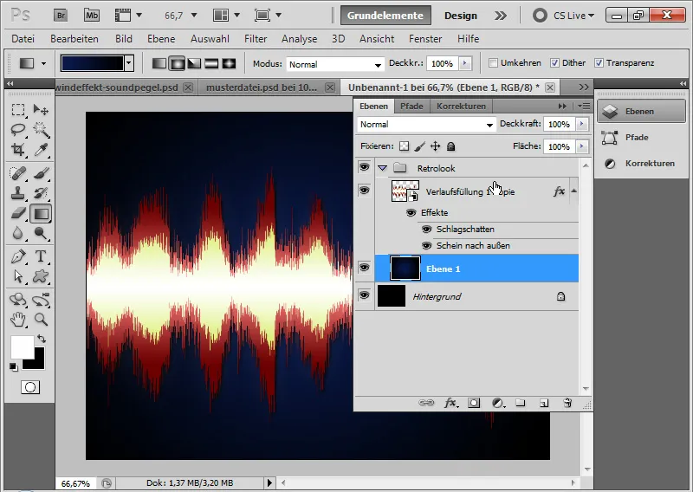The height and width of the screenshot is (492, 693).
Task: Open the Ebene menu
Action: tap(161, 39)
